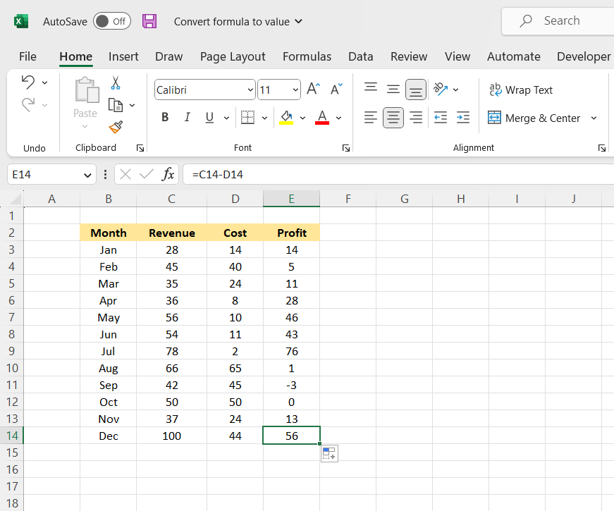Image resolution: width=614 pixels, height=511 pixels.
Task: Open the Name Box dropdown arrow
Action: pyautogui.click(x=87, y=174)
